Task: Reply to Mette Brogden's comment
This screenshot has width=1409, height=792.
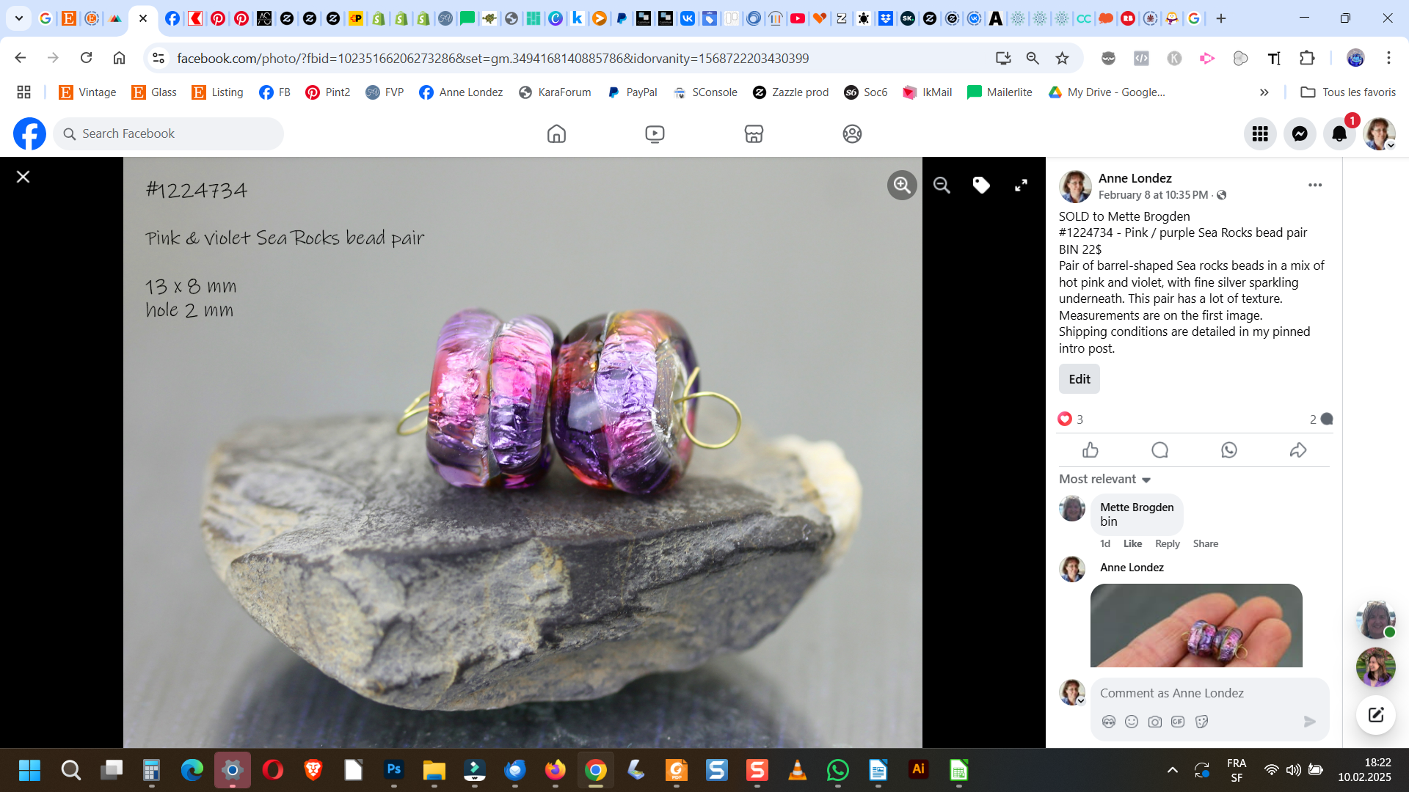Action: point(1167,543)
